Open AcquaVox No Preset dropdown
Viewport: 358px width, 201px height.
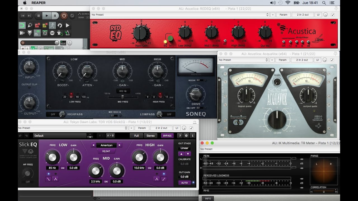click(x=243, y=60)
